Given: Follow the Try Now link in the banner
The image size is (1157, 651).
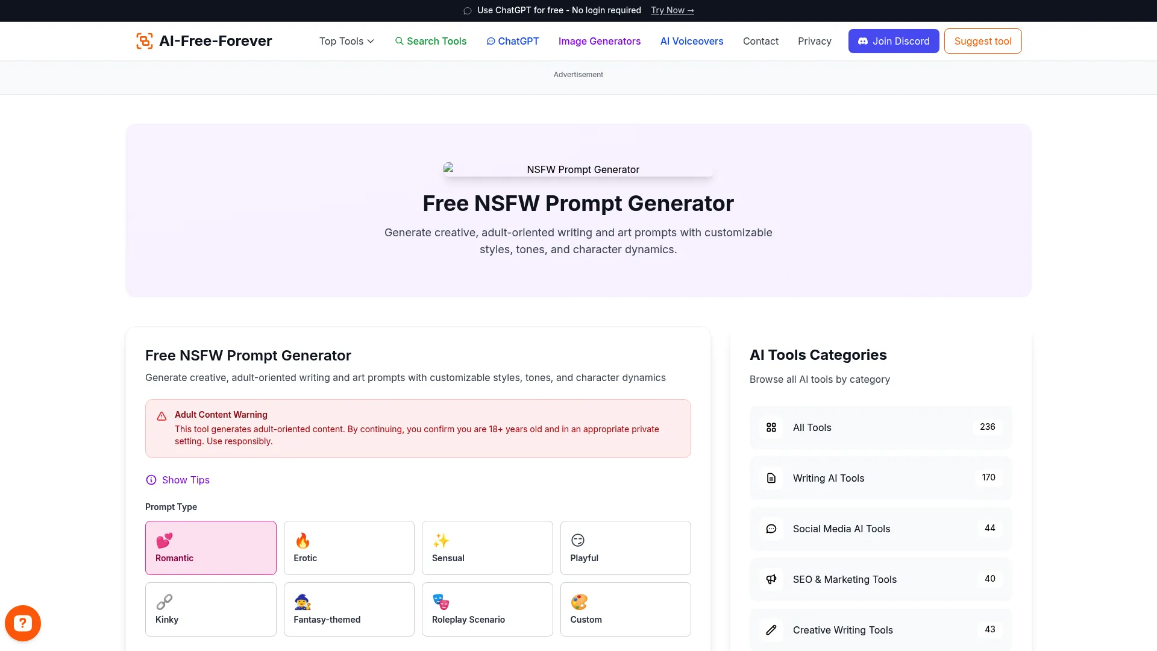Looking at the screenshot, I should click(672, 10).
